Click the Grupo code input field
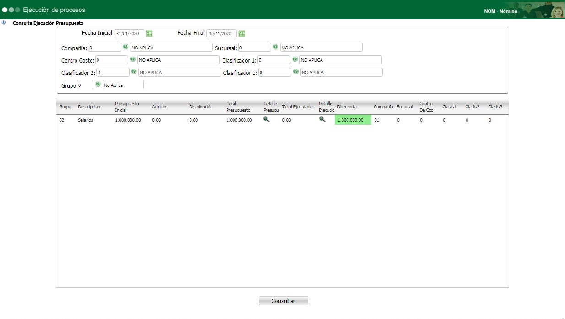The height and width of the screenshot is (319, 565). [x=85, y=85]
